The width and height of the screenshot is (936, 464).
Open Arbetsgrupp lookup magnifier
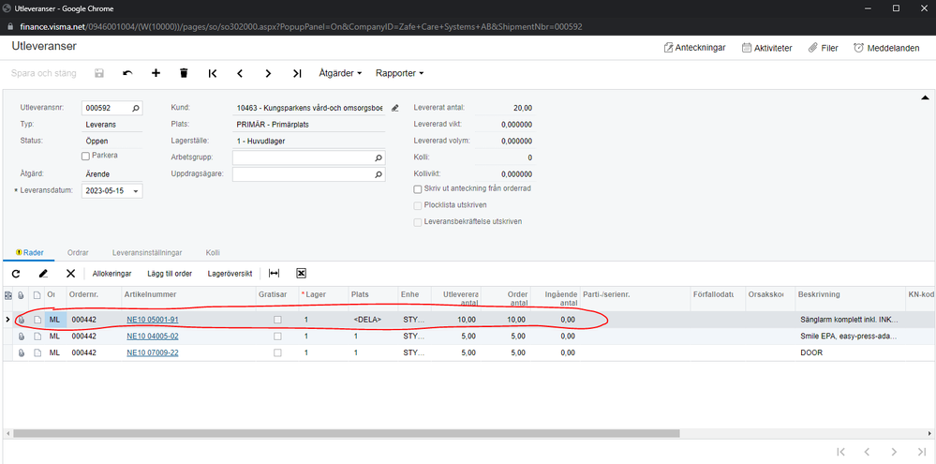tap(378, 158)
